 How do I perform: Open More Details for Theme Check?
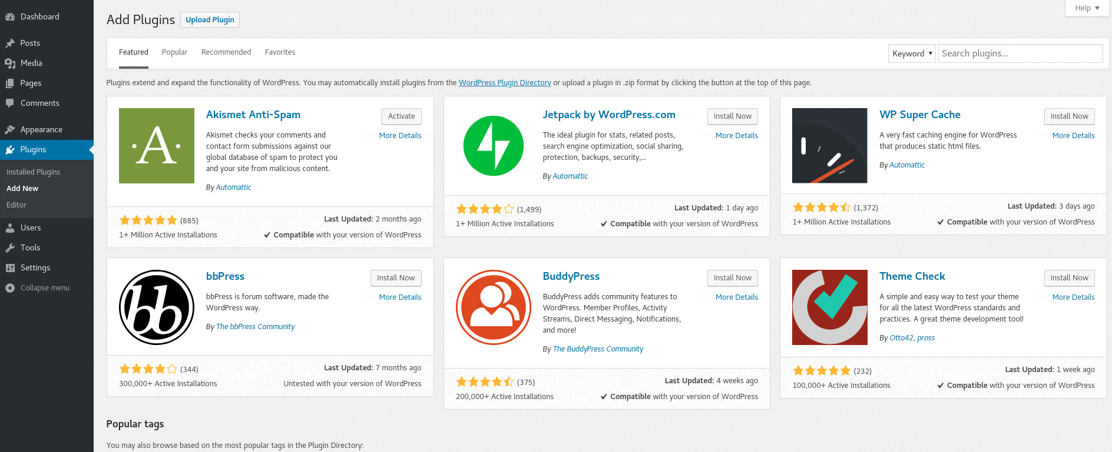1074,297
